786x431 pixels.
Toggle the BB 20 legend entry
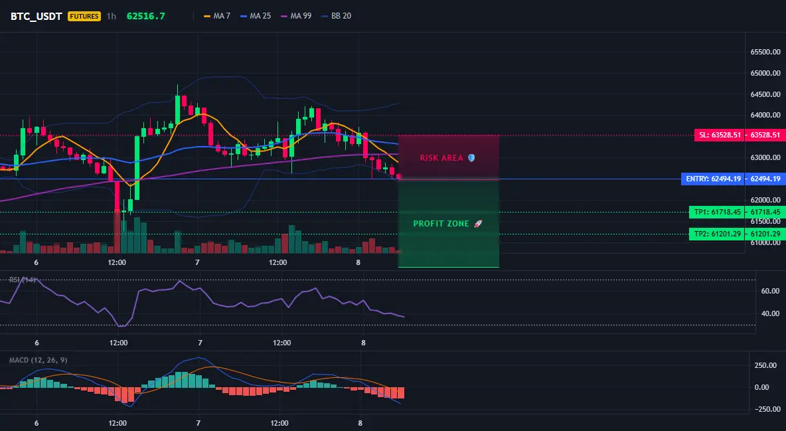pos(337,16)
